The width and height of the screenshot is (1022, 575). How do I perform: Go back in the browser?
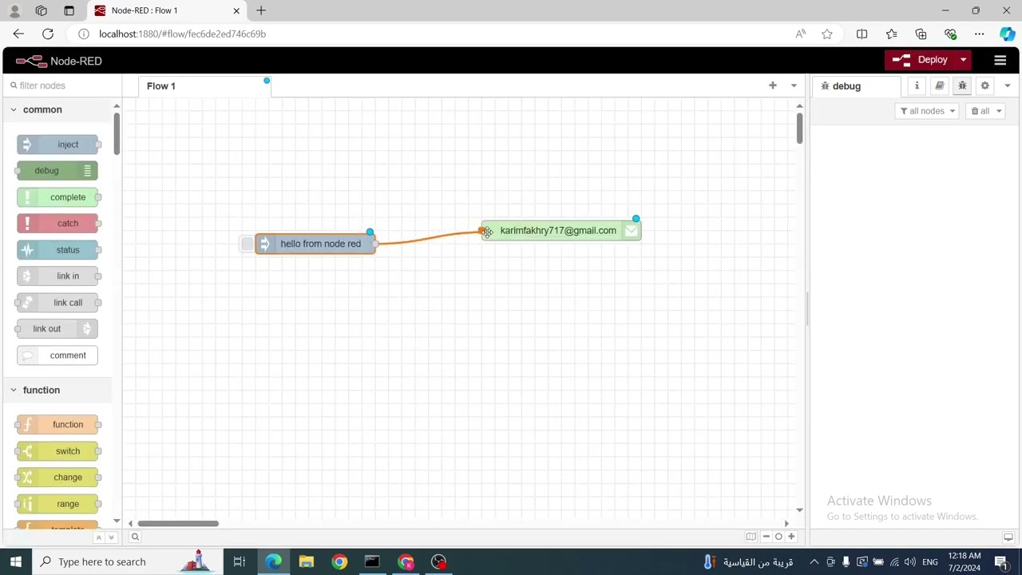[18, 34]
